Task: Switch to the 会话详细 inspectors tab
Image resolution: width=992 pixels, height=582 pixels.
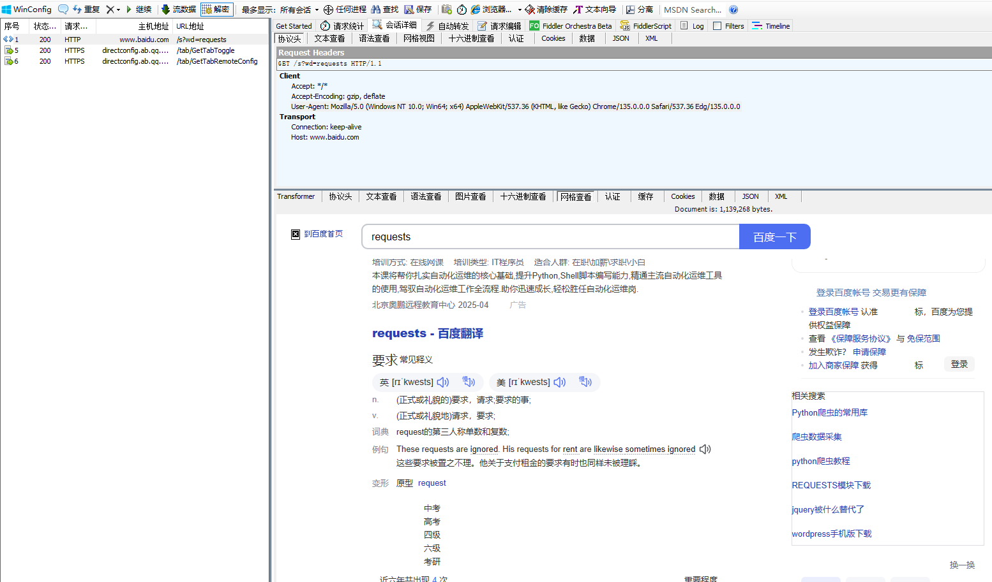Action: click(x=395, y=25)
